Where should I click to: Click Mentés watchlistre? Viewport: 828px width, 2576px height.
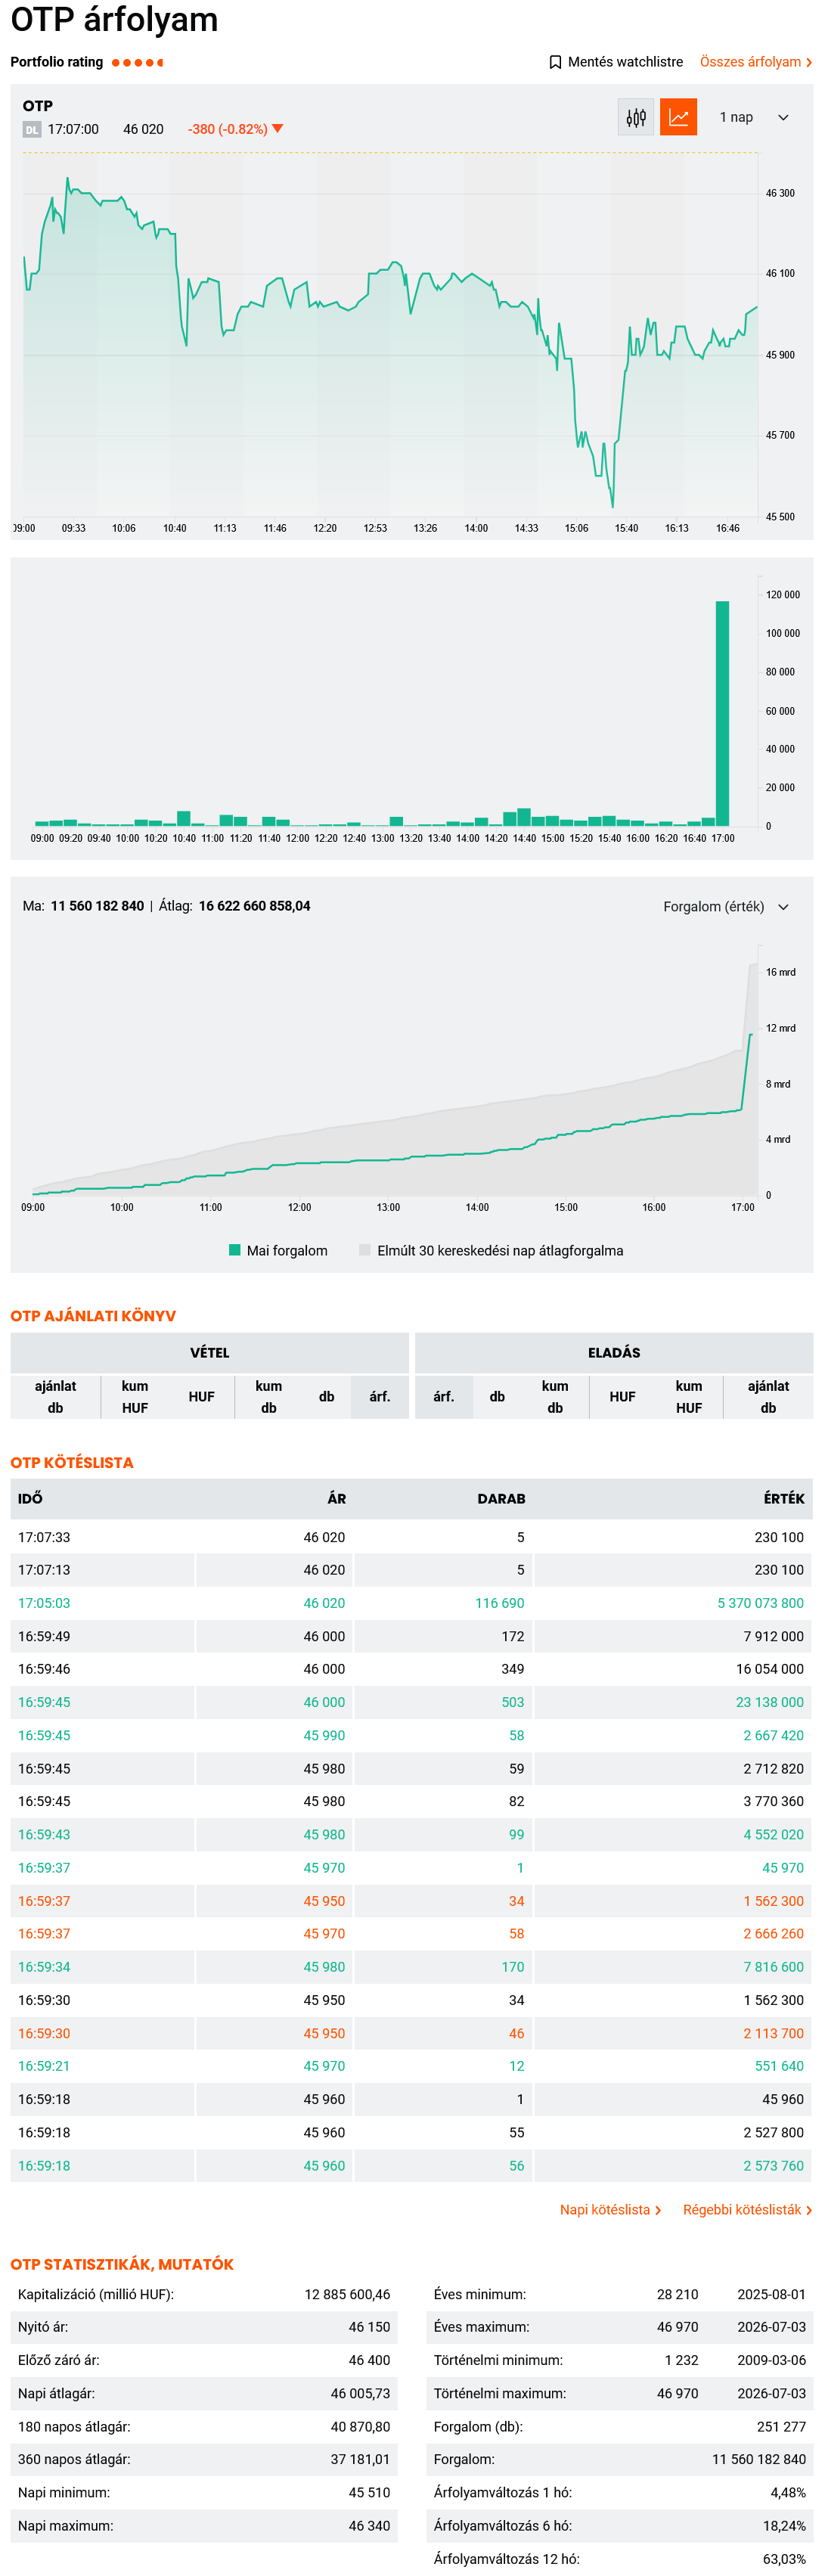(x=625, y=62)
